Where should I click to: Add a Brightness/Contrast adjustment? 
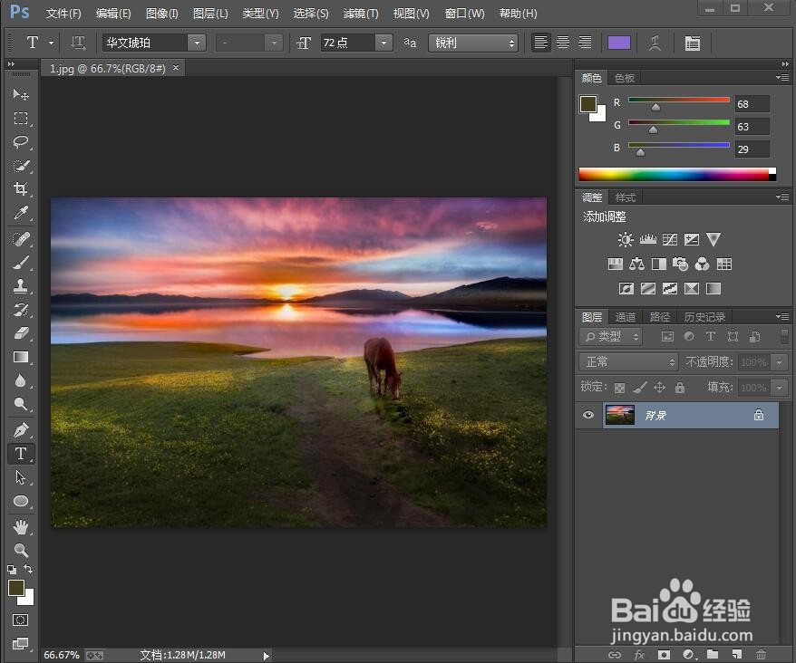[626, 239]
